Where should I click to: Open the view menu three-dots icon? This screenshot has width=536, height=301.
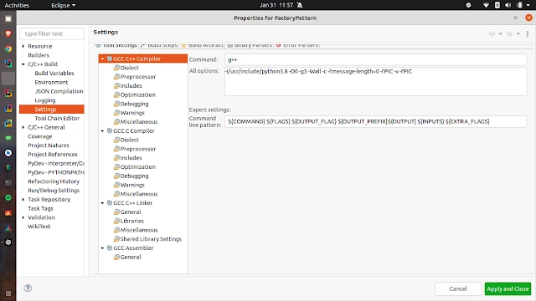(528, 33)
